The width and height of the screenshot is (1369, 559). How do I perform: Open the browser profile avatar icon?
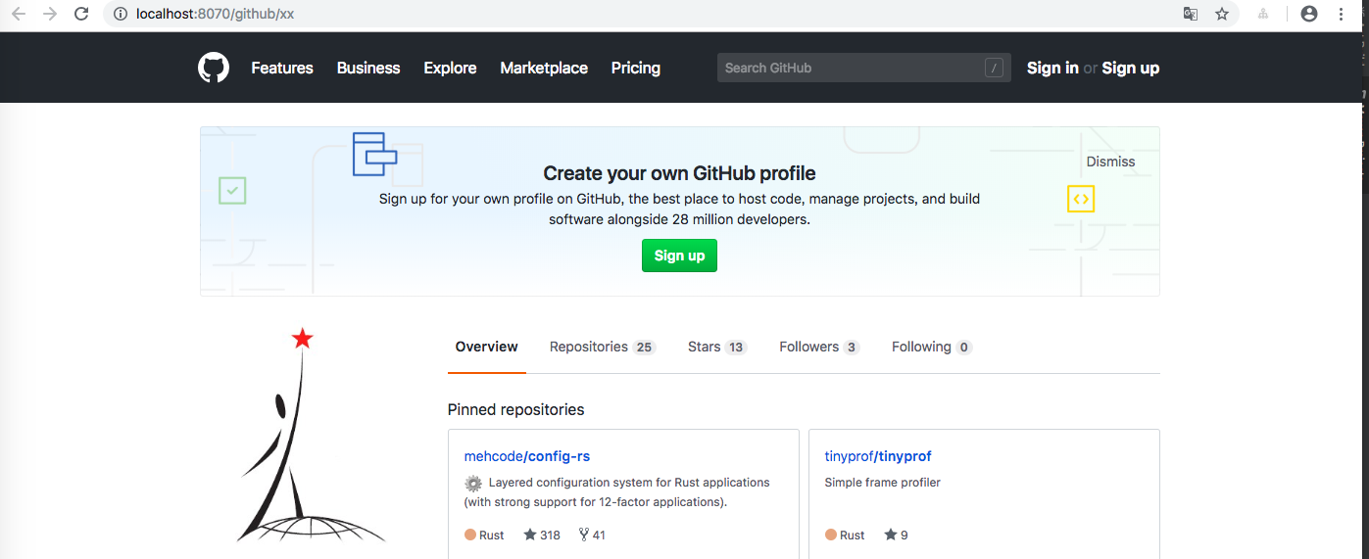pos(1309,14)
